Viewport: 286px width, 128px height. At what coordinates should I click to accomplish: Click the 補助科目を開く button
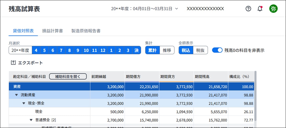pyautogui.click(x=68, y=76)
